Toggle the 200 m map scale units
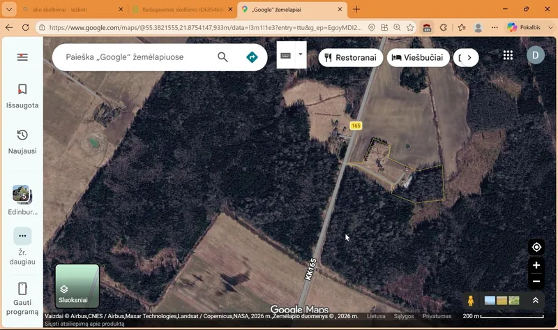Screen dimensions: 558x330 click(x=503, y=316)
